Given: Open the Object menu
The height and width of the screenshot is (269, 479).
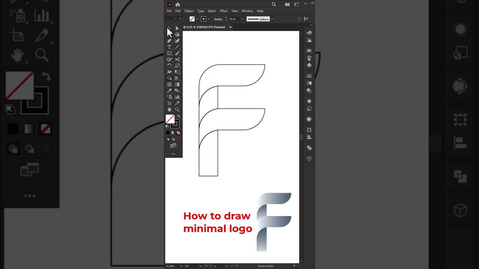Looking at the screenshot, I should [189, 11].
